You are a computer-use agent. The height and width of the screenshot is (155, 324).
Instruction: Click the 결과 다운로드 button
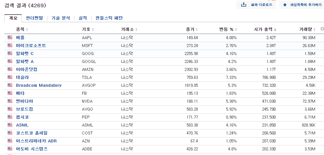tap(256, 5)
